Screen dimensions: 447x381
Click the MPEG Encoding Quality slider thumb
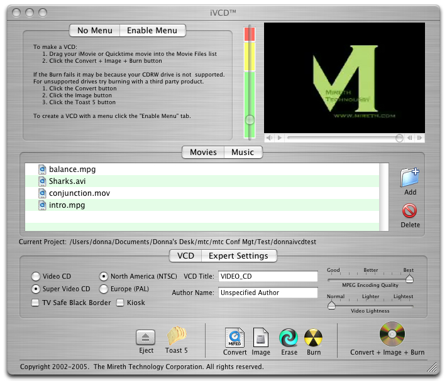pyautogui.click(x=409, y=279)
